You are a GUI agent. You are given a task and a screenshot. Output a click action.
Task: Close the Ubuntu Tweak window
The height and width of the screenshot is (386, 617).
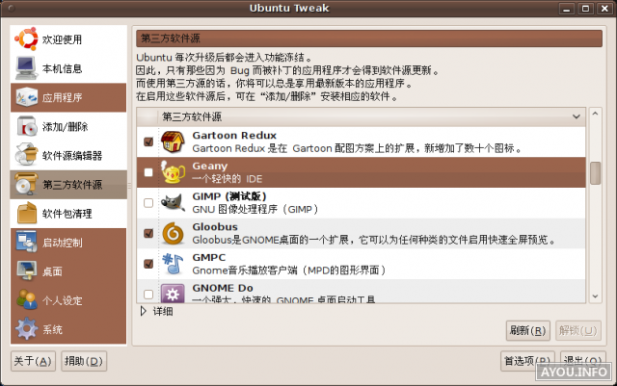pyautogui.click(x=604, y=9)
